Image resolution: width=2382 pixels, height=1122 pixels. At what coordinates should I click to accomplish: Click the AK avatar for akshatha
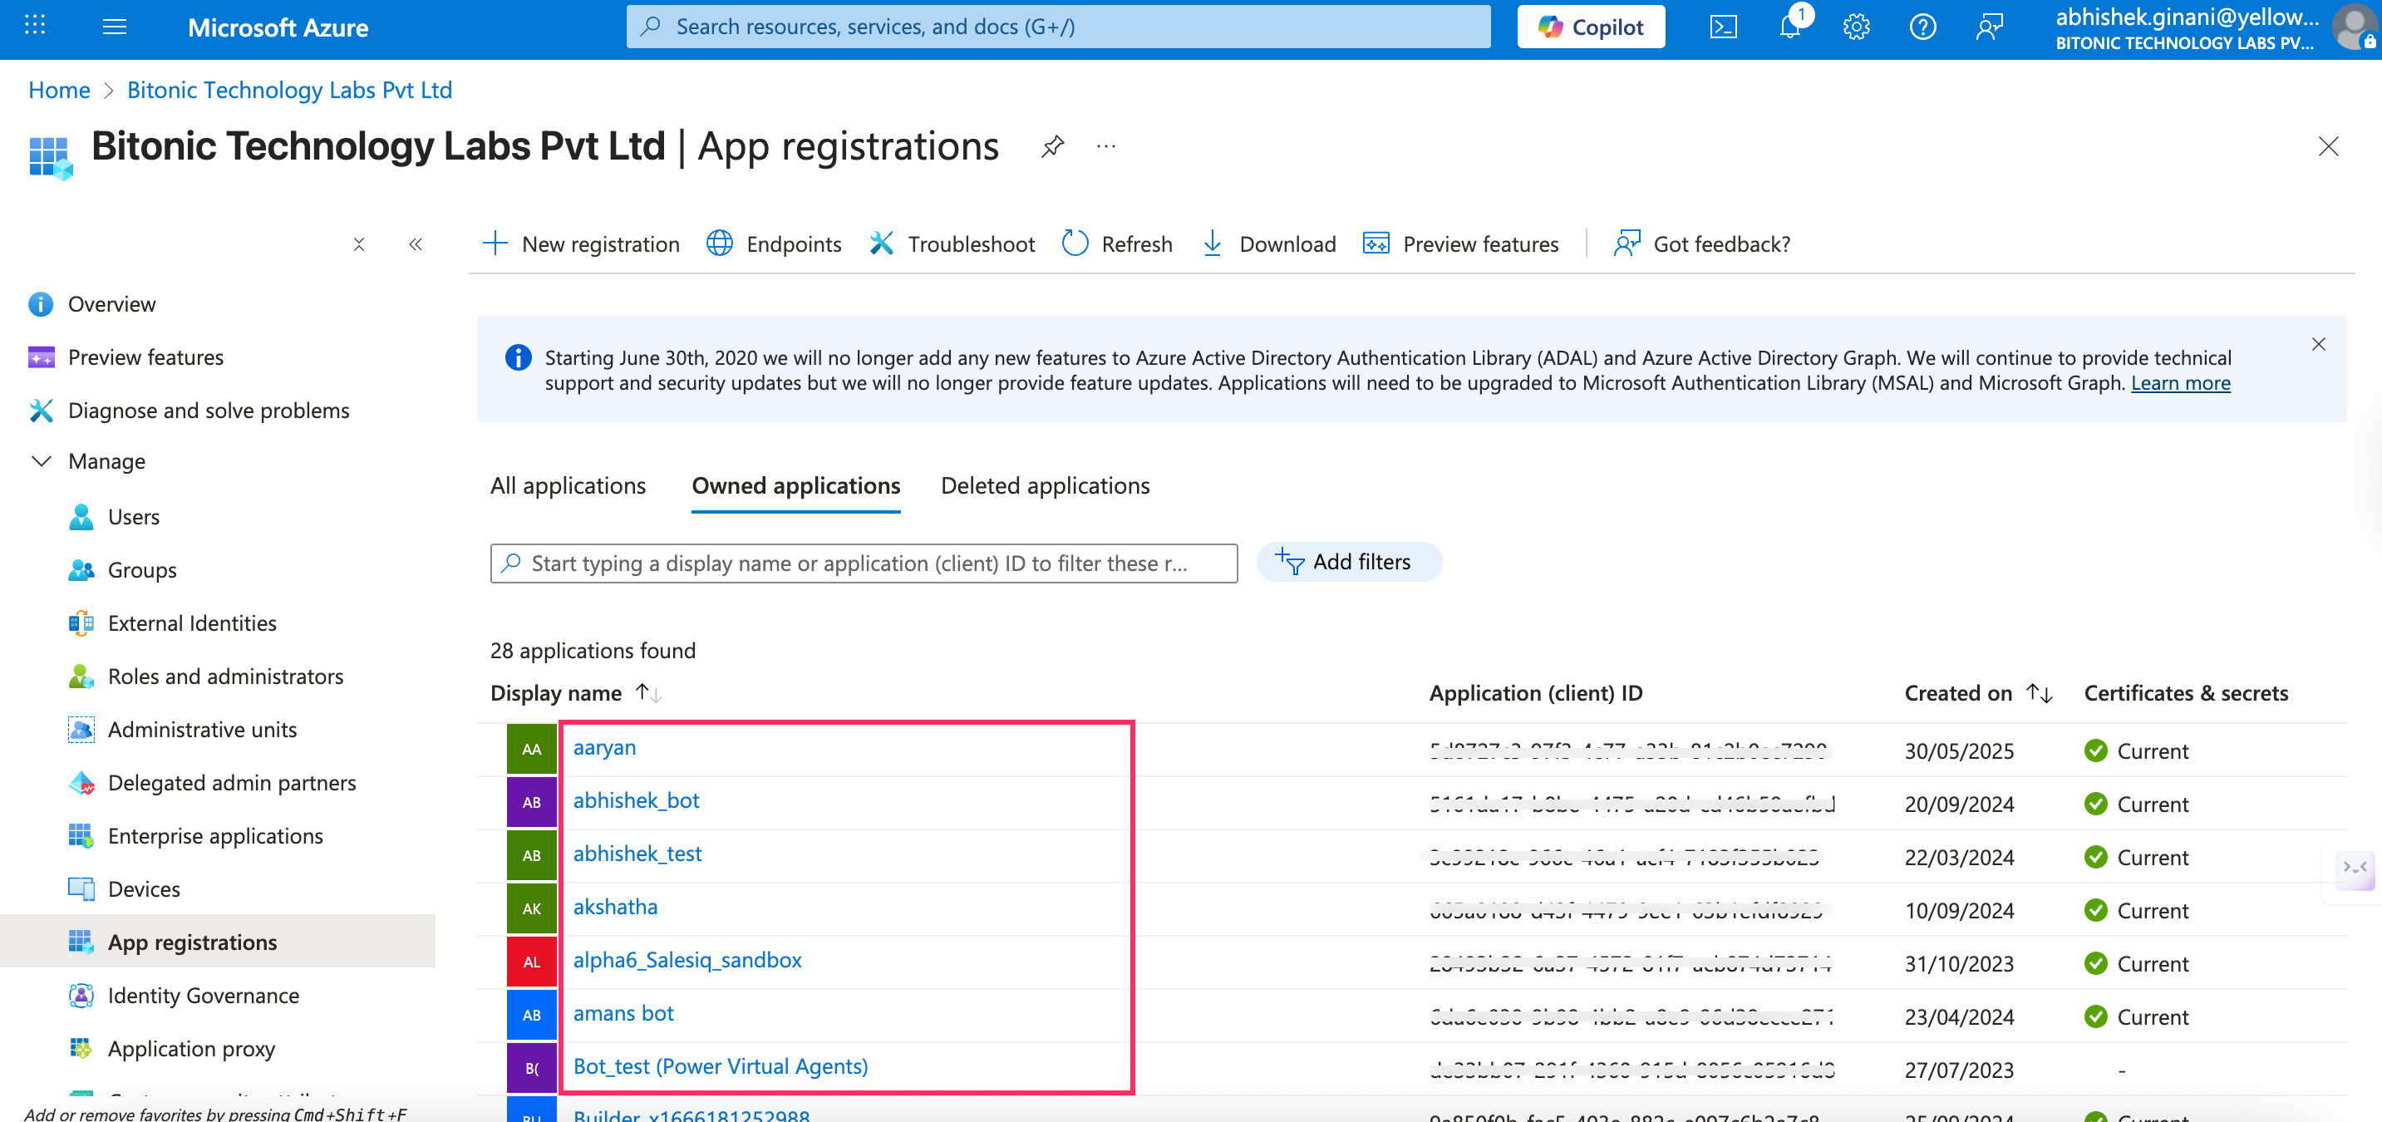[532, 908]
